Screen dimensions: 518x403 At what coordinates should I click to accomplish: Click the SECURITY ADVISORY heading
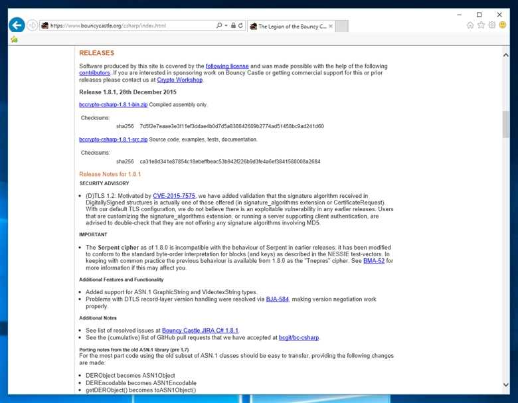(x=104, y=183)
